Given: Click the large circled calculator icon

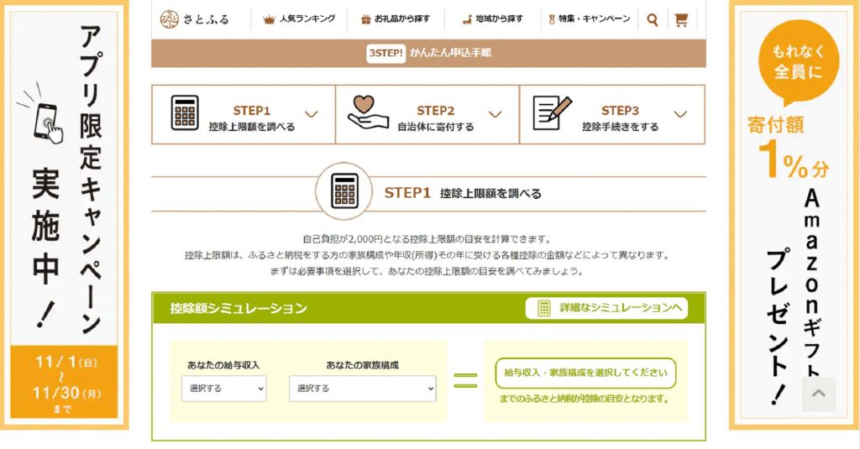Looking at the screenshot, I should pos(343,191).
